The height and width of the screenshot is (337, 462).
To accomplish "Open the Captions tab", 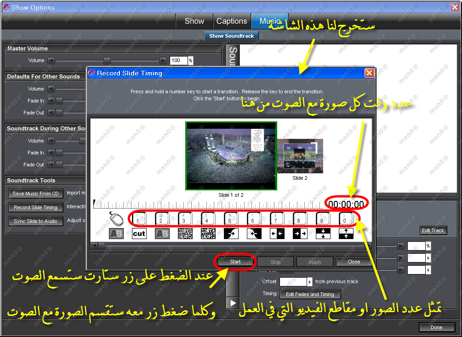I will 232,21.
